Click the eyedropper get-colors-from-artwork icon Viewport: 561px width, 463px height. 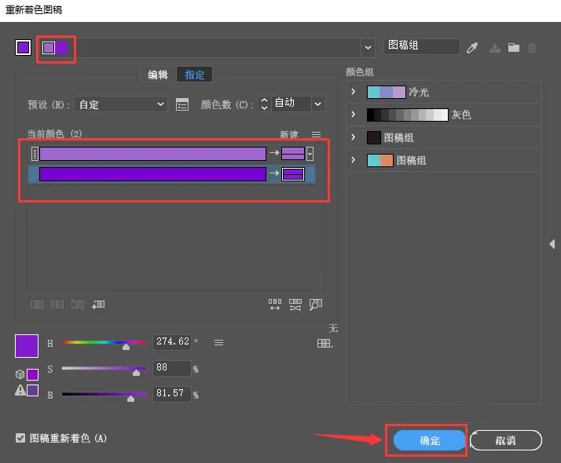472,48
